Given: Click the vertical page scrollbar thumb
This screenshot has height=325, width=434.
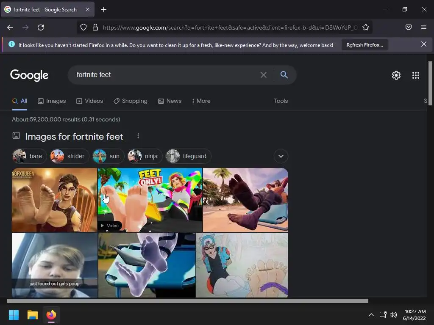Looking at the screenshot, I should pos(430,83).
